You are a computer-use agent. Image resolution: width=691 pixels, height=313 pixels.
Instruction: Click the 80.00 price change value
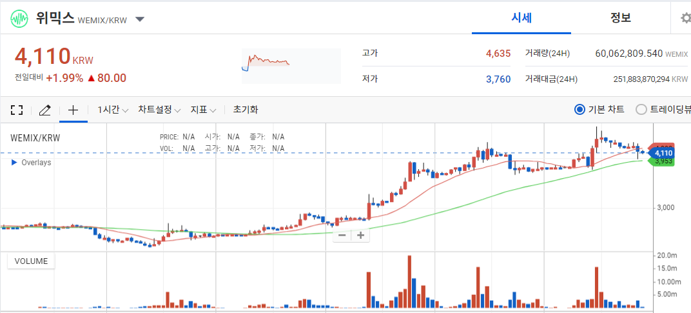tap(112, 78)
